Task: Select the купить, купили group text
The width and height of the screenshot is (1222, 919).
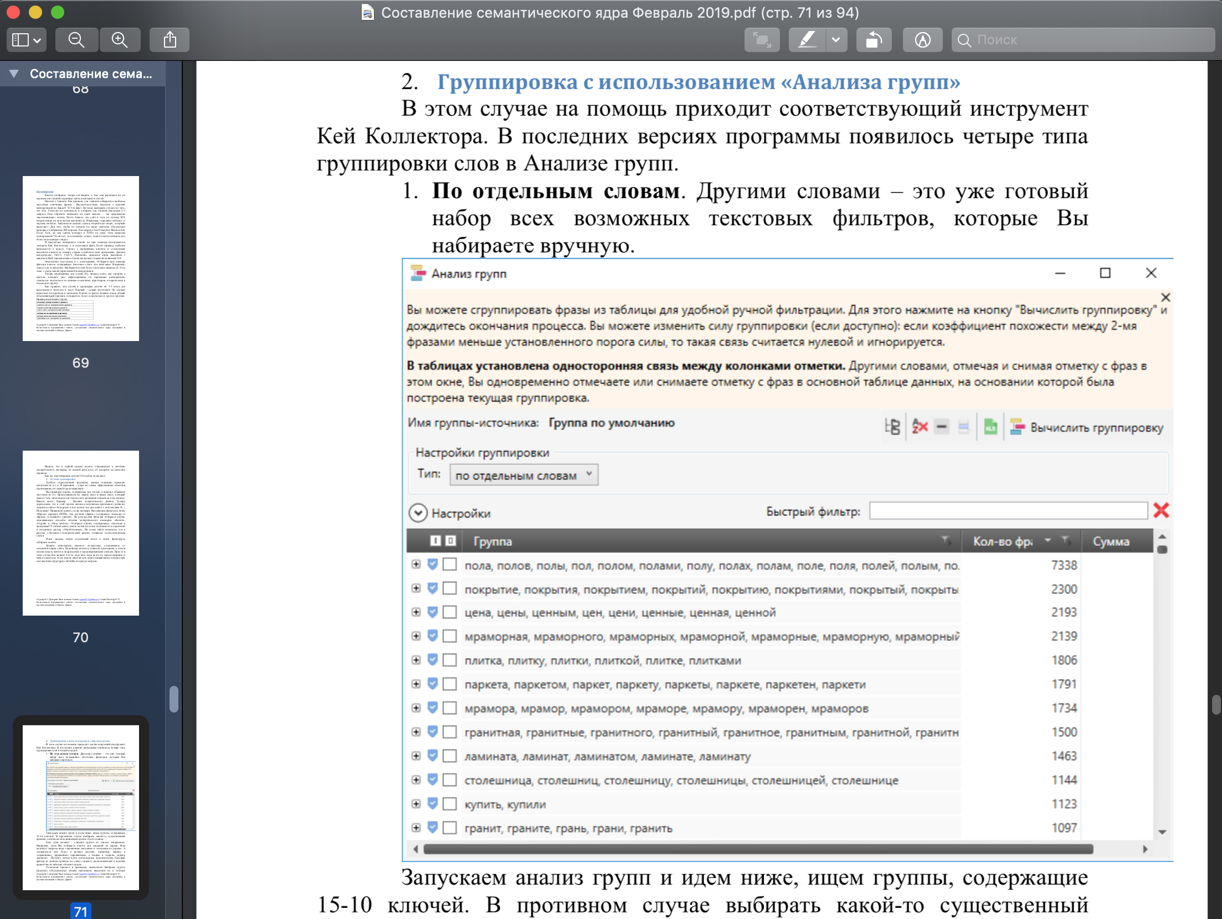Action: 505,804
